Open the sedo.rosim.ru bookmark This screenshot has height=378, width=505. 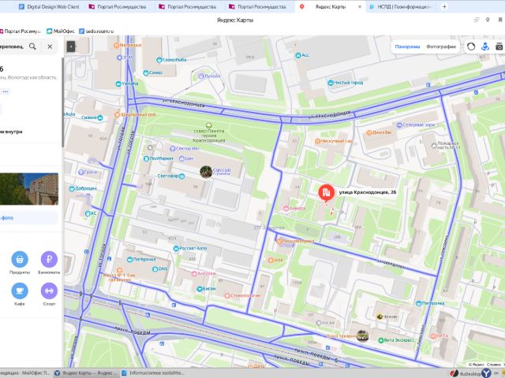96,31
